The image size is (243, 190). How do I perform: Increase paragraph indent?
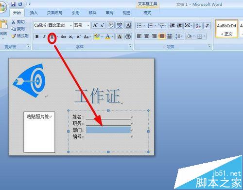tap(179, 25)
